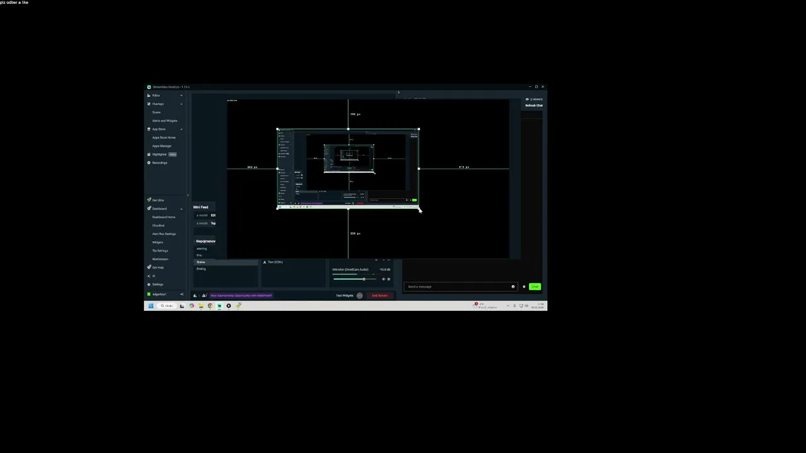Open Scene under Overlays
The height and width of the screenshot is (453, 806).
(156, 112)
